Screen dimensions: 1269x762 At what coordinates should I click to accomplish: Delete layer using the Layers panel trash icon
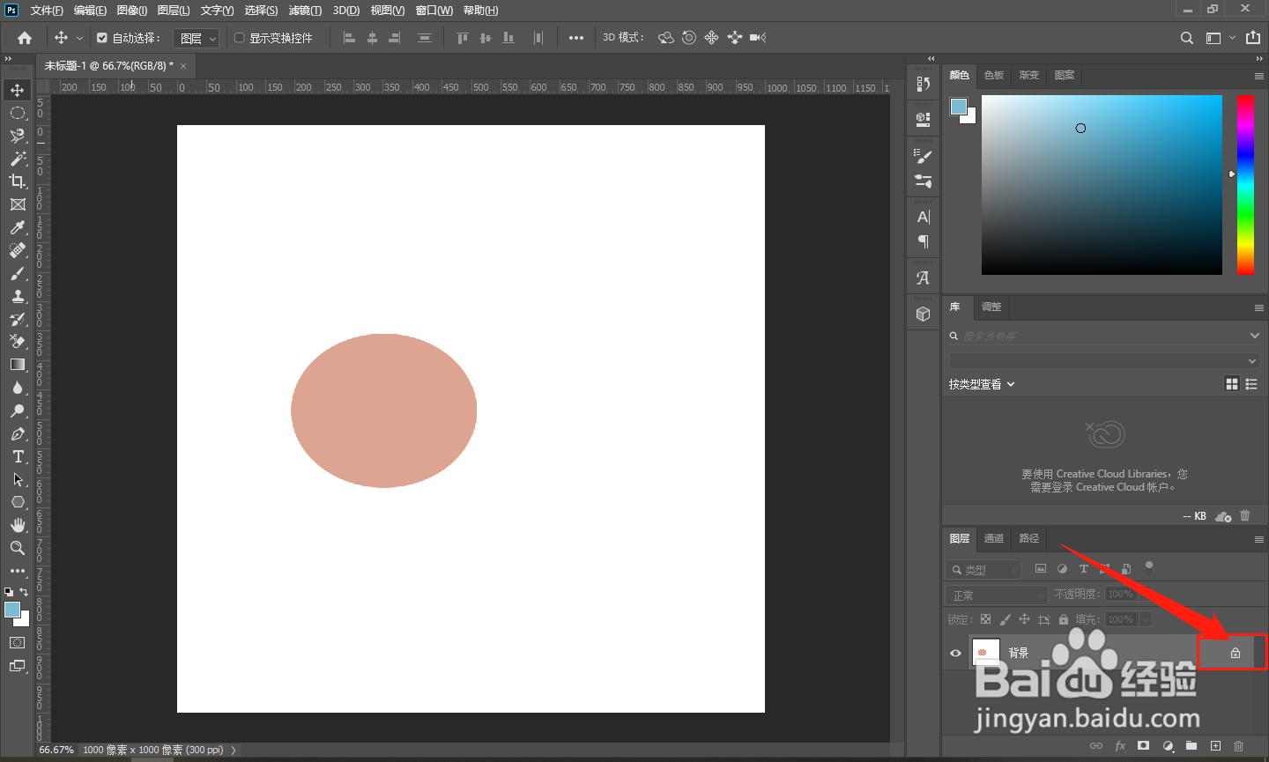[x=1238, y=745]
